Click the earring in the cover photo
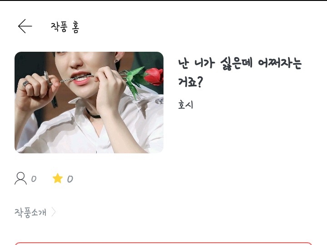The image size is (327, 245). (x=117, y=61)
